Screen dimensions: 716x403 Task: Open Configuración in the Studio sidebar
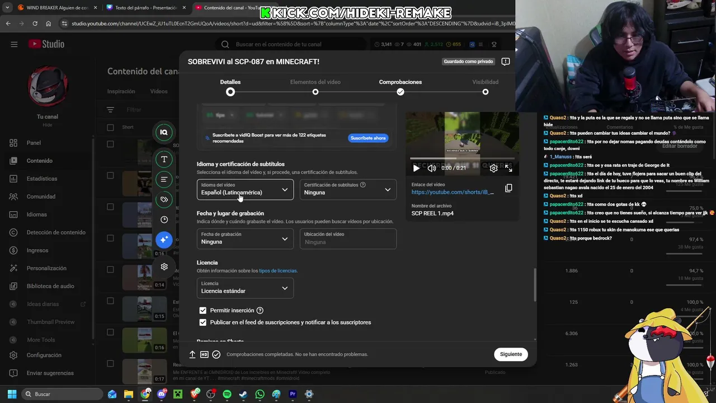45,355
